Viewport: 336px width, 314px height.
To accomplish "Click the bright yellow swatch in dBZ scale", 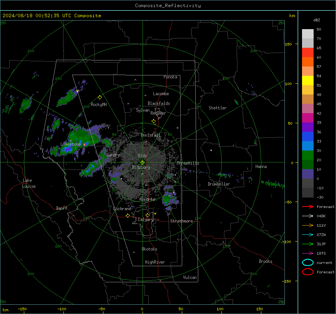I will pos(308,80).
